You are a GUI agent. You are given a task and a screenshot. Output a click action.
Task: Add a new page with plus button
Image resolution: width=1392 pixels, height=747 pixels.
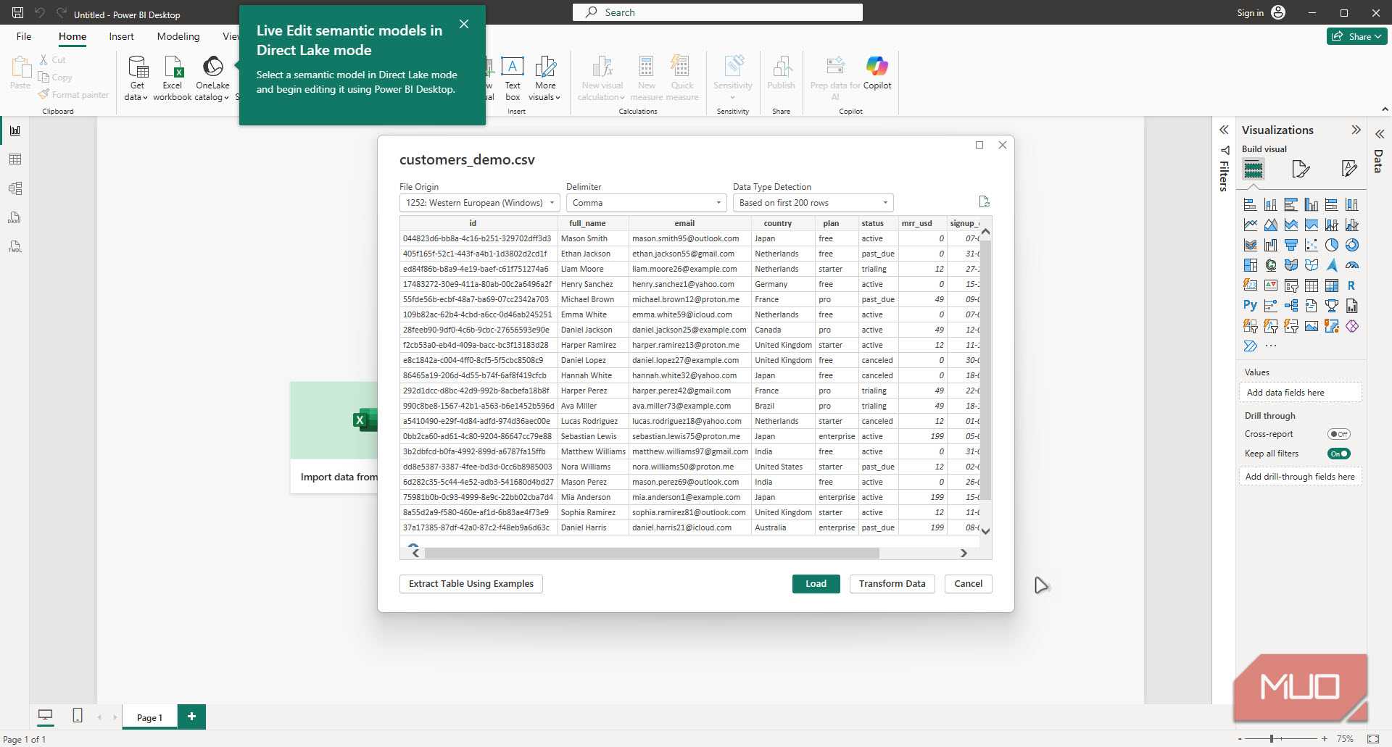click(x=191, y=717)
